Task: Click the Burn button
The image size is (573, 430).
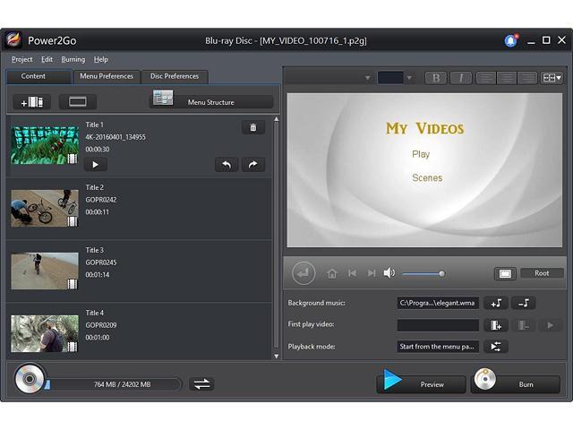Action: point(516,383)
